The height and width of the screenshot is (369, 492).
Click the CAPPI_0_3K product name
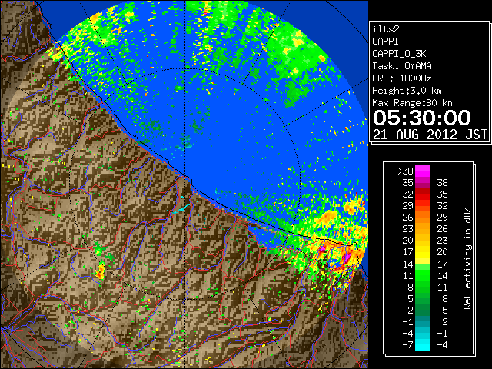(x=399, y=54)
